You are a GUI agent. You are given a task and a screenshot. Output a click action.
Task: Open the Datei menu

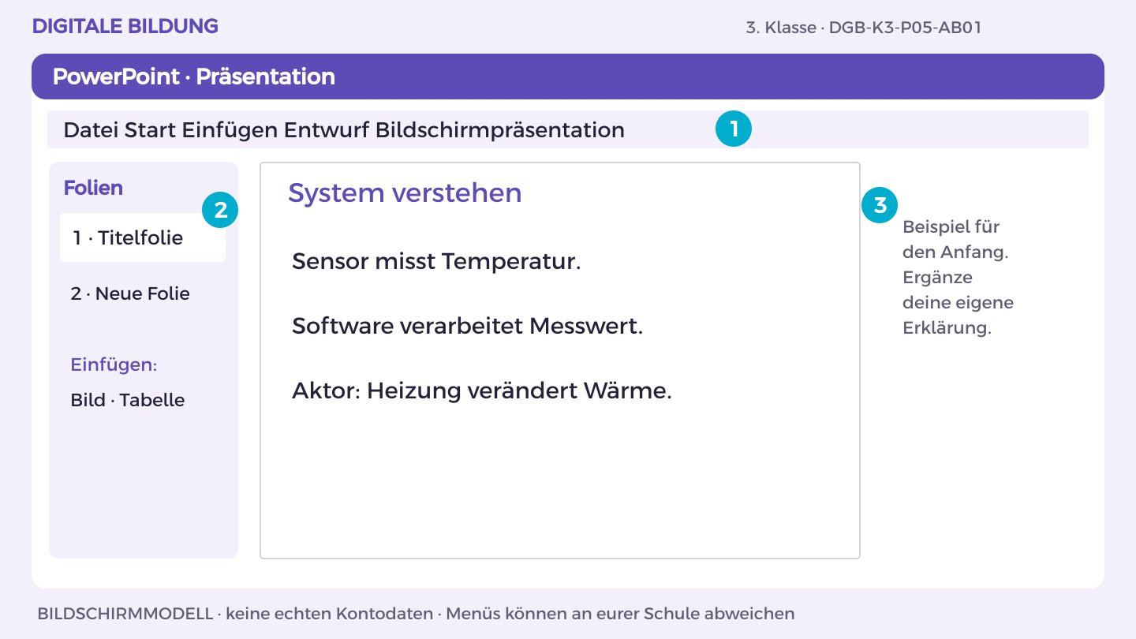tap(92, 130)
